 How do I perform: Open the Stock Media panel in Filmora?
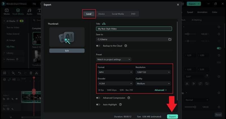(18, 12)
